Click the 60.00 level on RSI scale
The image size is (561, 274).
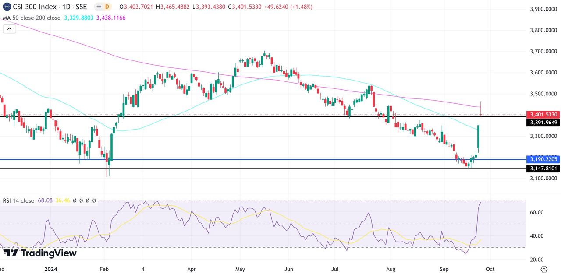[x=536, y=212]
